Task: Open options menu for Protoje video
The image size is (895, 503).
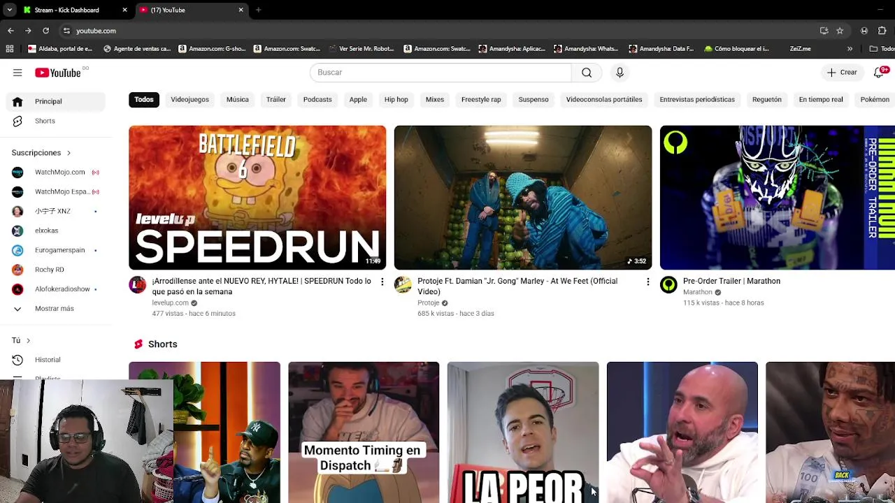Action: (647, 282)
